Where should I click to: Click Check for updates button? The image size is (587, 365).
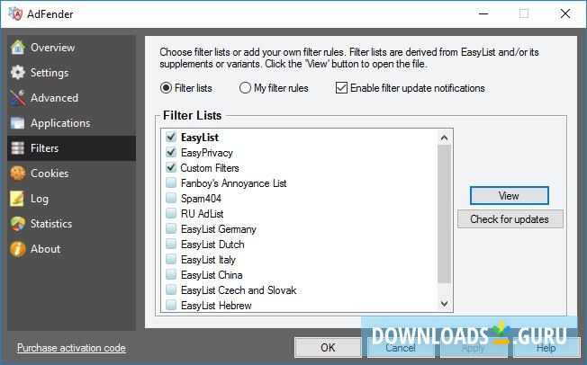click(x=510, y=219)
